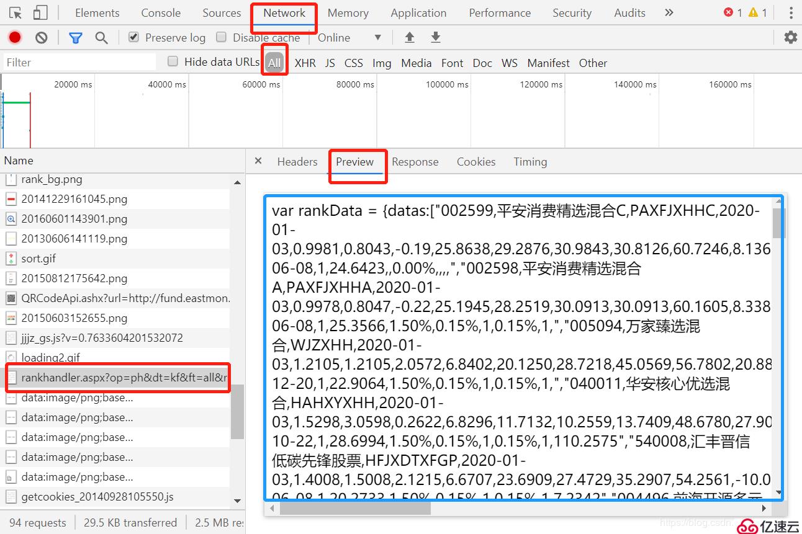Click the icon beside 20141229161045.png
The image size is (802, 534).
[11, 199]
